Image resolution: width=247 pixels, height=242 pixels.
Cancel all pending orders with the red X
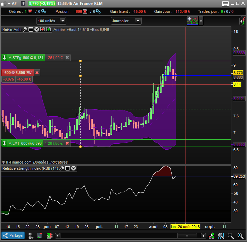tap(30, 11)
